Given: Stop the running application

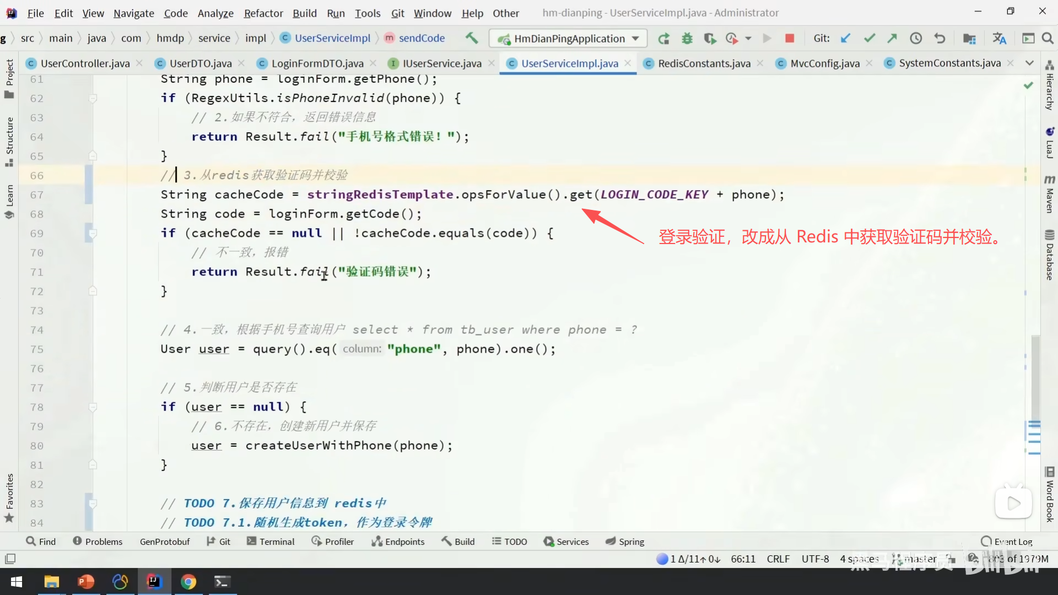Looking at the screenshot, I should pos(789,39).
